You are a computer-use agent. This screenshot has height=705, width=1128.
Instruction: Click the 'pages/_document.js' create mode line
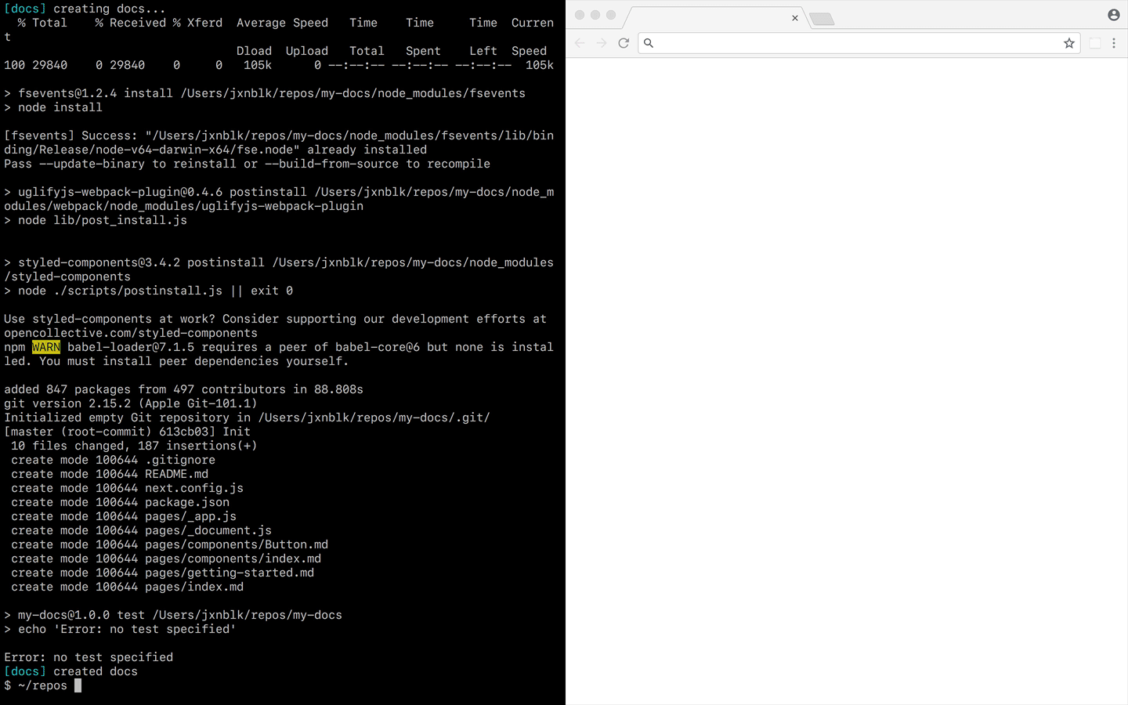(x=141, y=530)
